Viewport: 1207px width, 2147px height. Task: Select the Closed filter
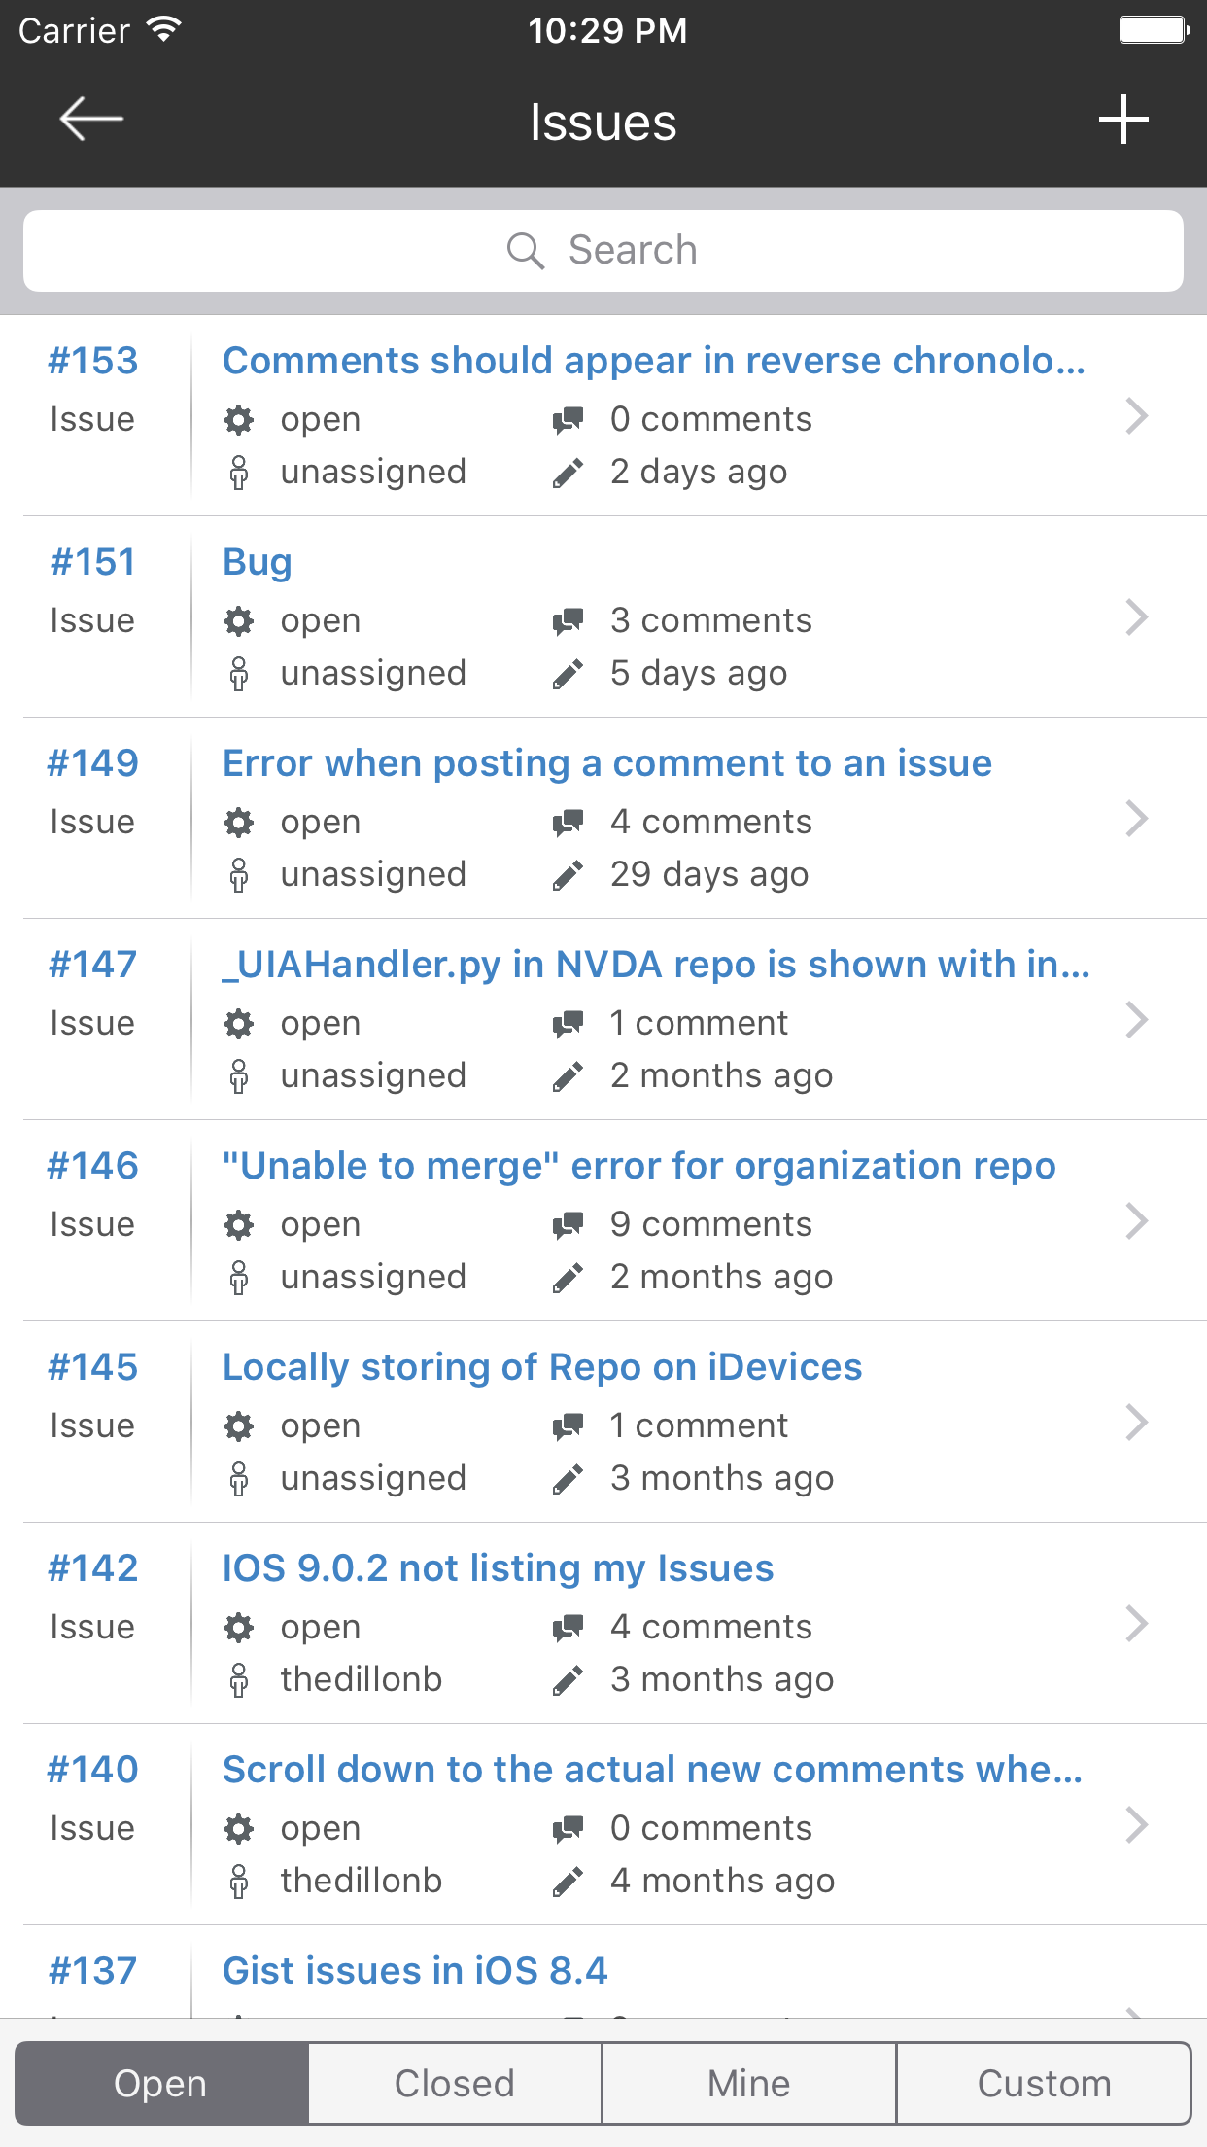click(454, 2083)
